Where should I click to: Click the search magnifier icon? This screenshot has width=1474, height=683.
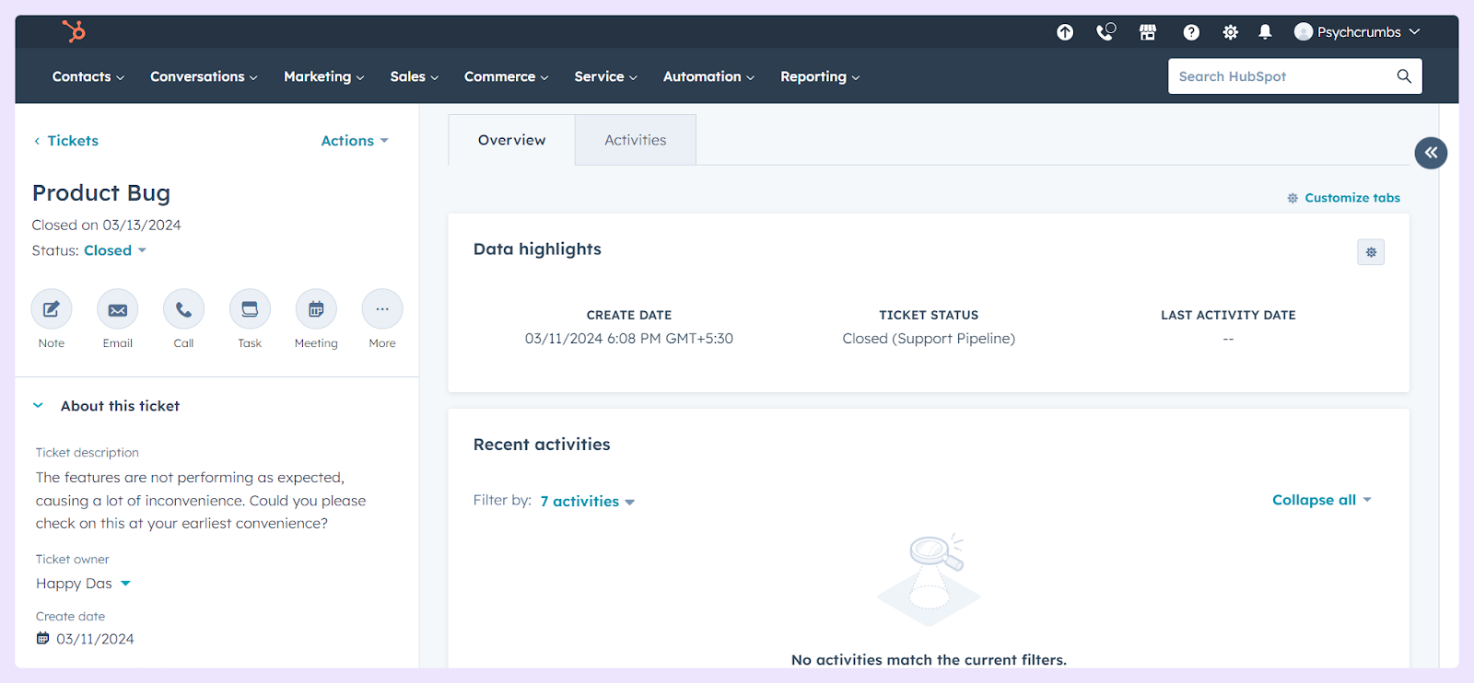pos(1404,76)
